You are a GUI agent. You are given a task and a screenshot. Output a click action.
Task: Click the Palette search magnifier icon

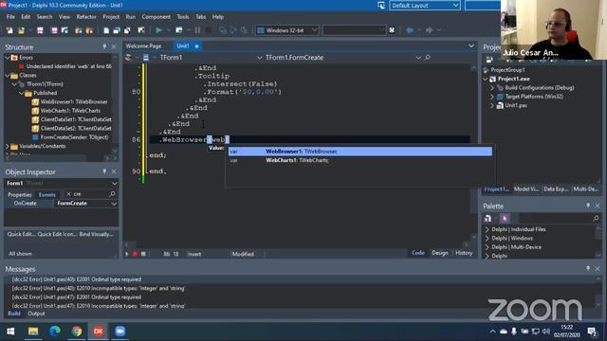point(596,219)
